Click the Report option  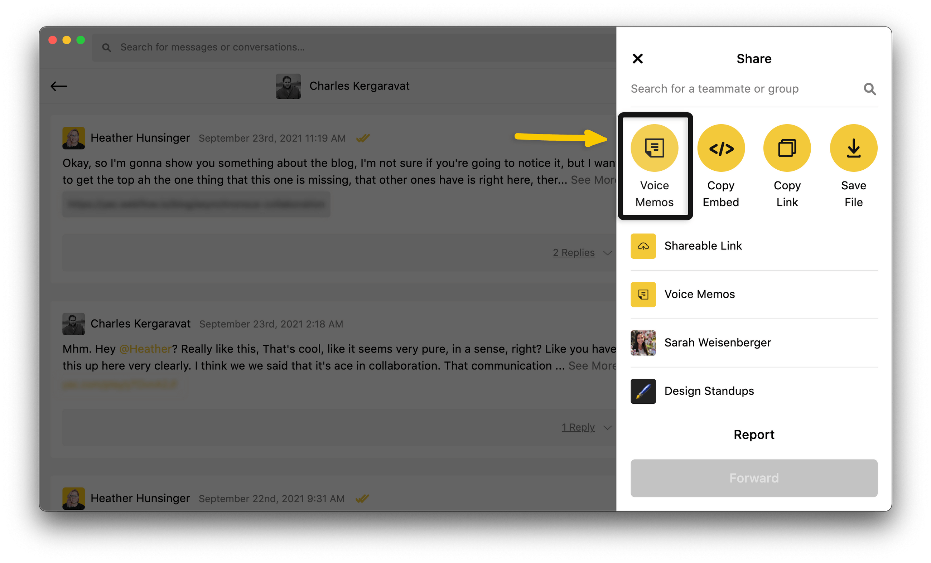click(x=754, y=434)
